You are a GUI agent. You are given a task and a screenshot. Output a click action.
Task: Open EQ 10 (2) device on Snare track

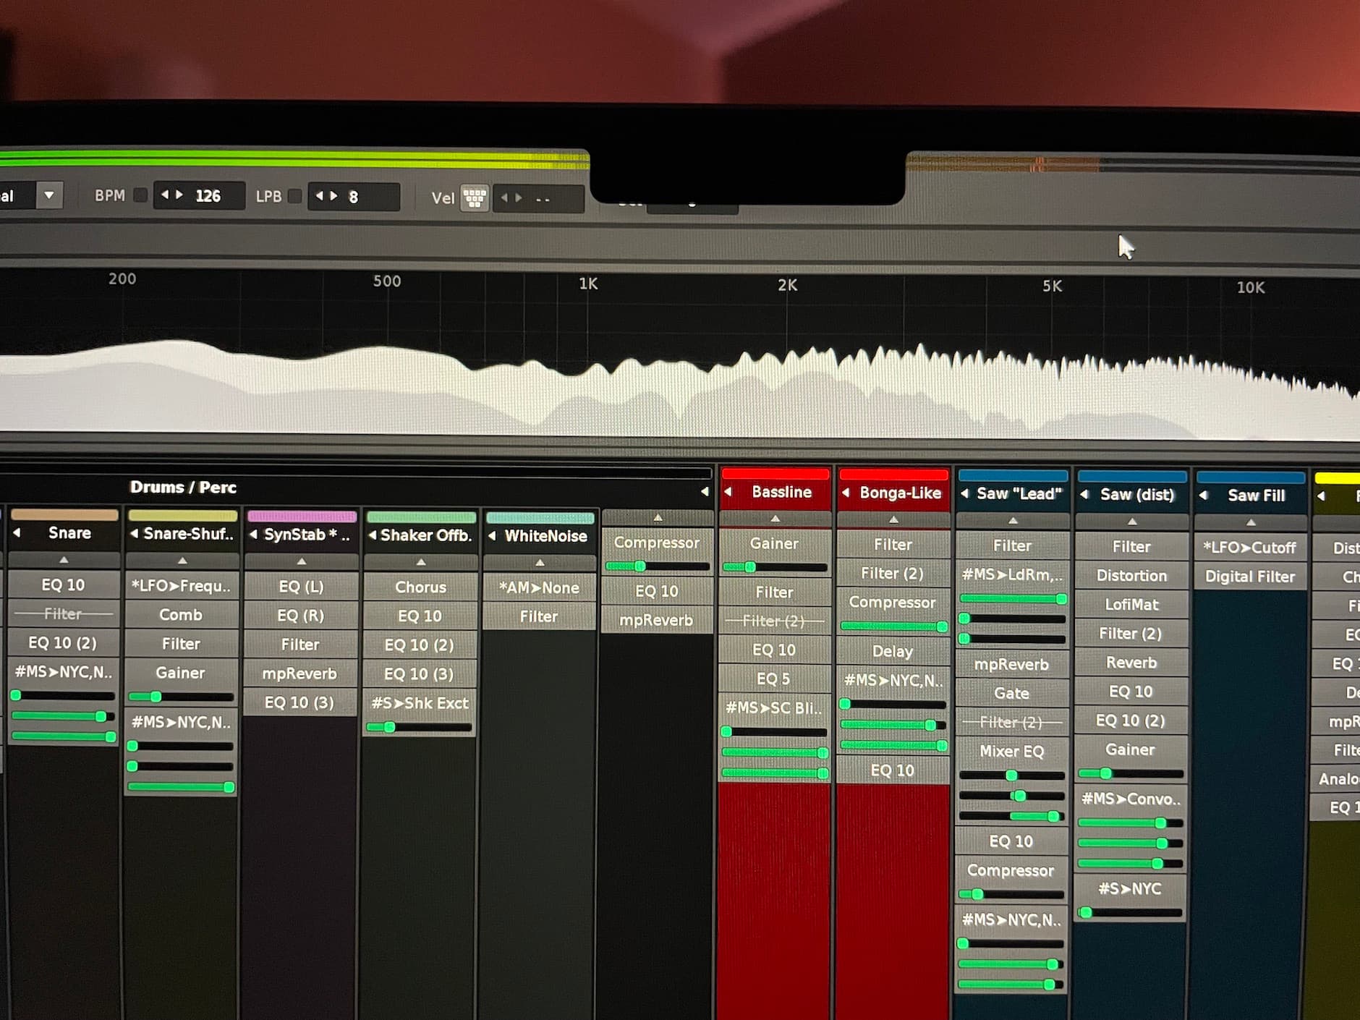tap(63, 642)
